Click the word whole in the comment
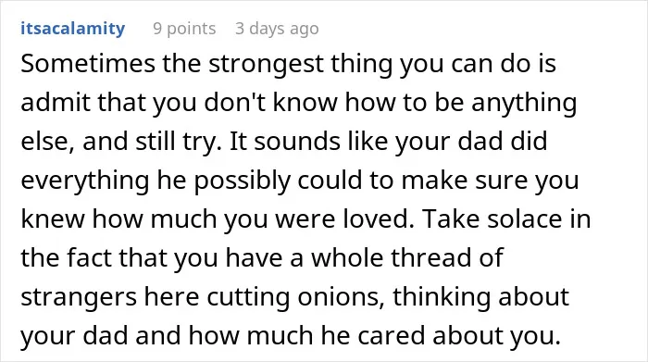648x362 pixels. [x=347, y=258]
